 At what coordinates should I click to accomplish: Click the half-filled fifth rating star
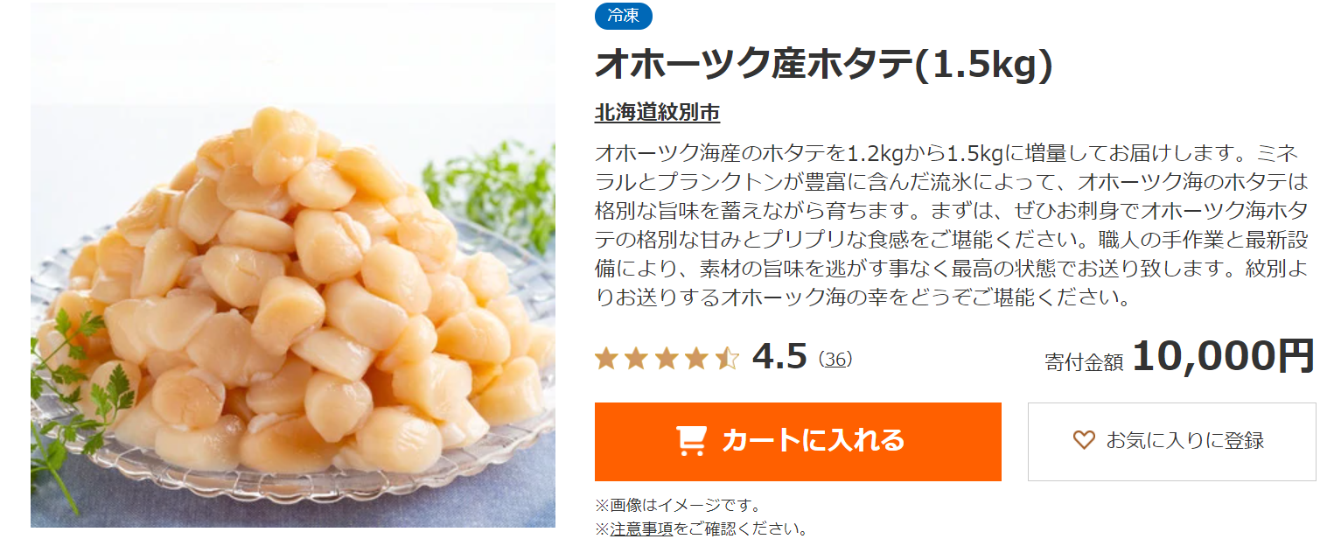727,358
